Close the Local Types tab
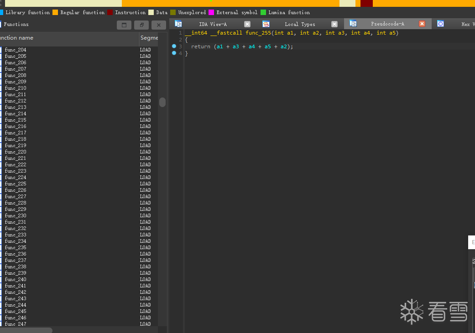475x333 pixels. [x=334, y=24]
